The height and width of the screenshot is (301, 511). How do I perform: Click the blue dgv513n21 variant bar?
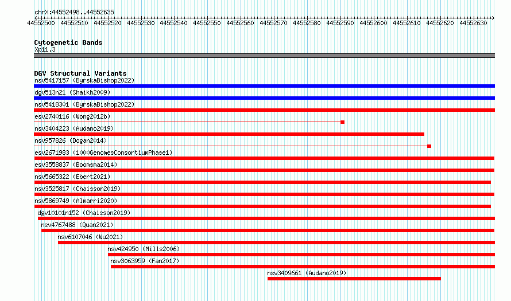tap(264, 98)
